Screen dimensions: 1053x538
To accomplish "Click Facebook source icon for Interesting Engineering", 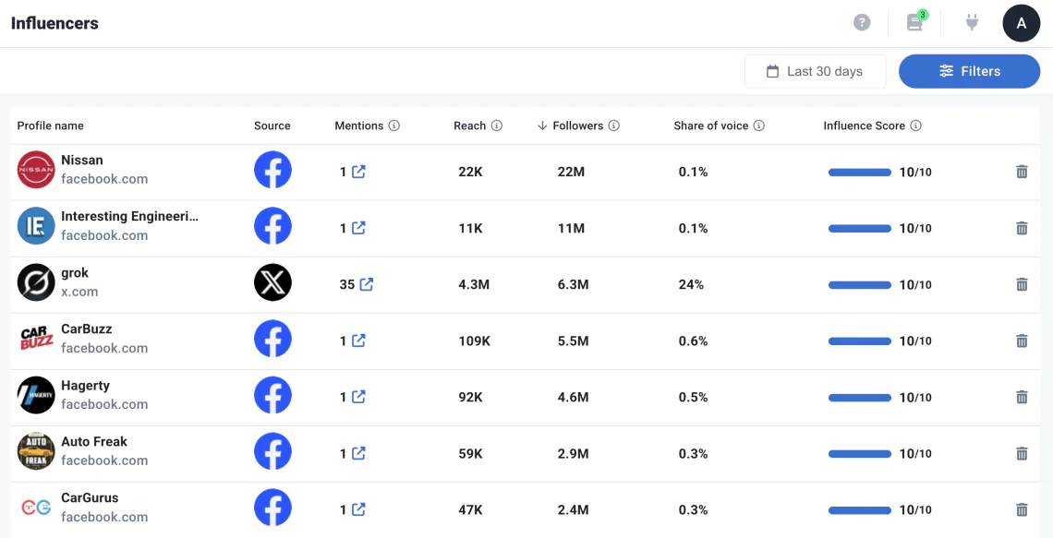I will [272, 226].
